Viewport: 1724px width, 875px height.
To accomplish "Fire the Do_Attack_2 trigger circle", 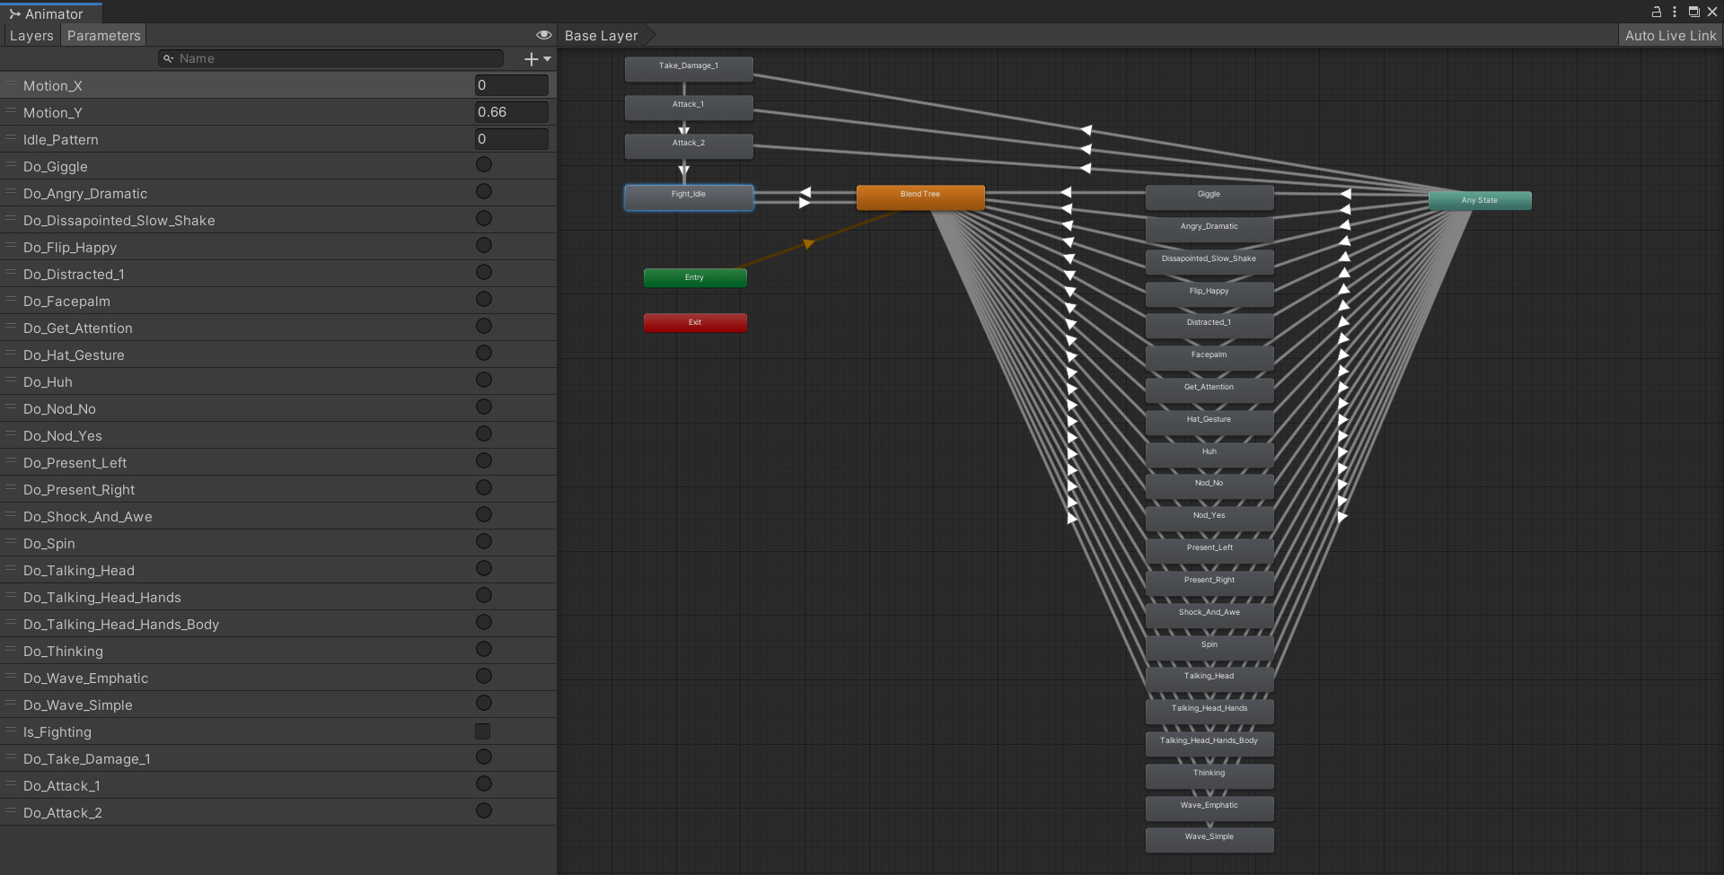I will click(x=484, y=810).
